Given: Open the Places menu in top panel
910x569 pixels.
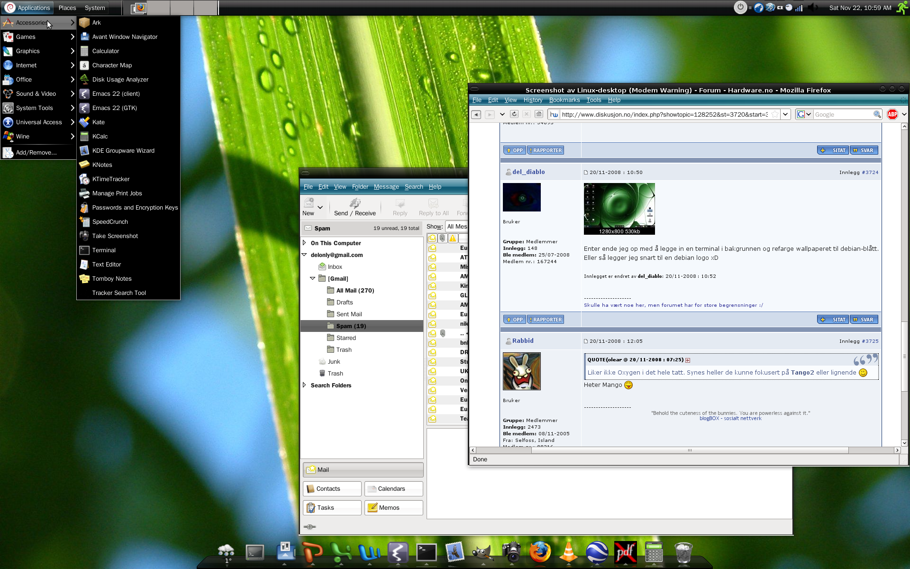Looking at the screenshot, I should [67, 8].
